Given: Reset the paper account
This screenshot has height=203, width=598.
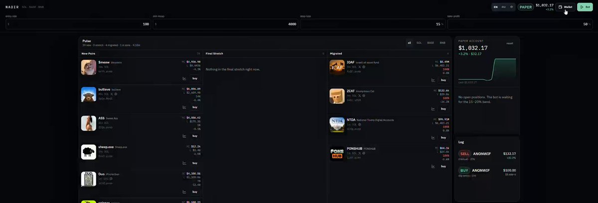Looking at the screenshot, I should (510, 43).
